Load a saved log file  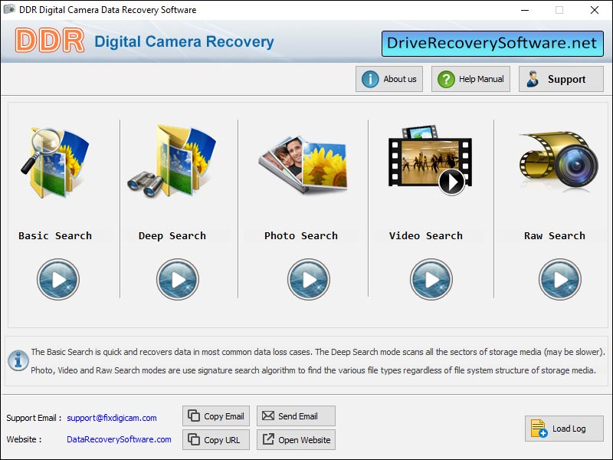tap(564, 429)
